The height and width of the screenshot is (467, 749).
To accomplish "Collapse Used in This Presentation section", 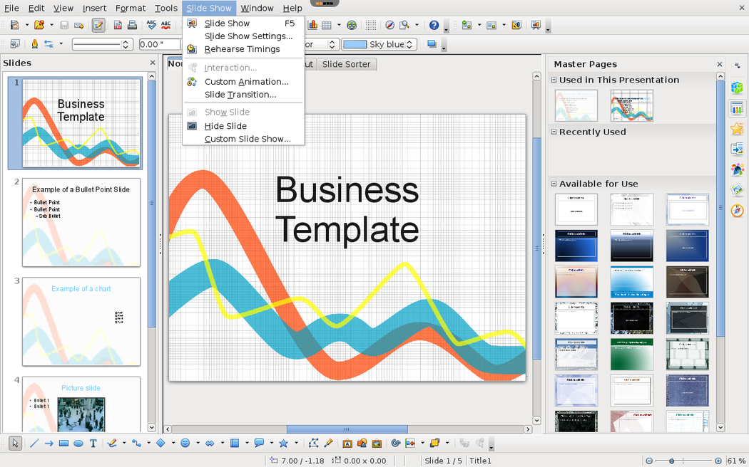I will (x=554, y=80).
